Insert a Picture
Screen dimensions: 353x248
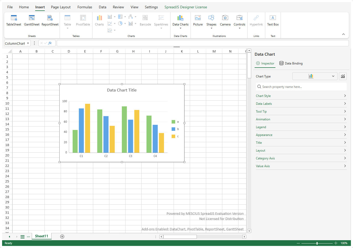[198, 20]
